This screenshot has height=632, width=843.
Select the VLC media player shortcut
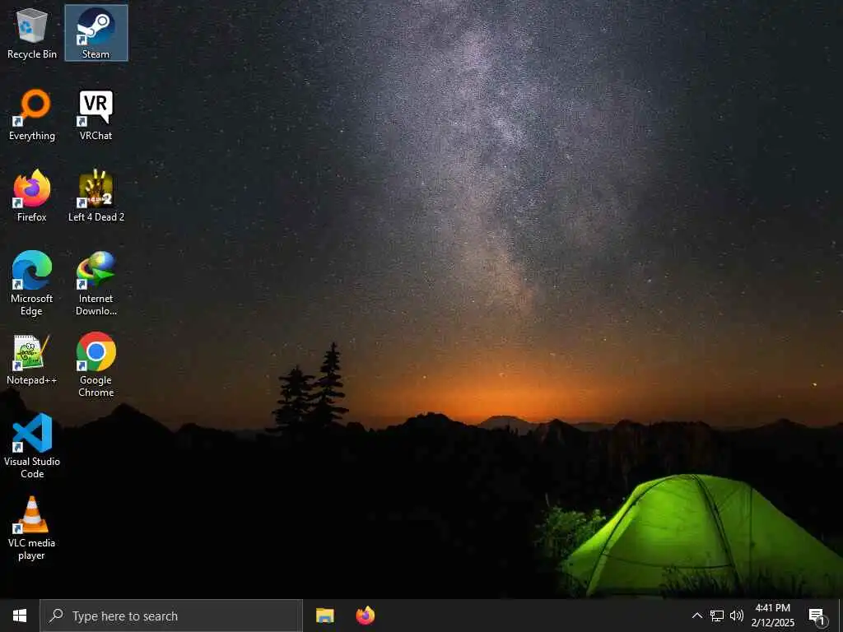[32, 528]
